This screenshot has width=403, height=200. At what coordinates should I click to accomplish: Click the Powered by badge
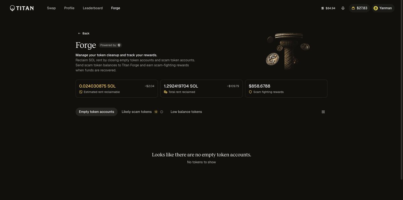coord(110,45)
